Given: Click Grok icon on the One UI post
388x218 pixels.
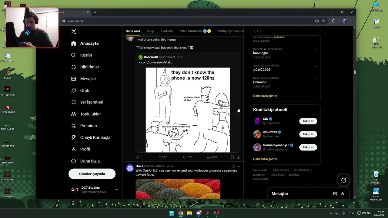Looking at the screenshot, I should click(233, 166).
